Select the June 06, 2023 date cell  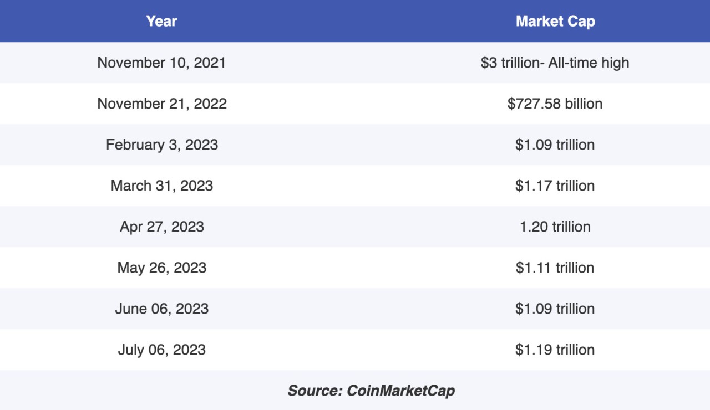(161, 309)
